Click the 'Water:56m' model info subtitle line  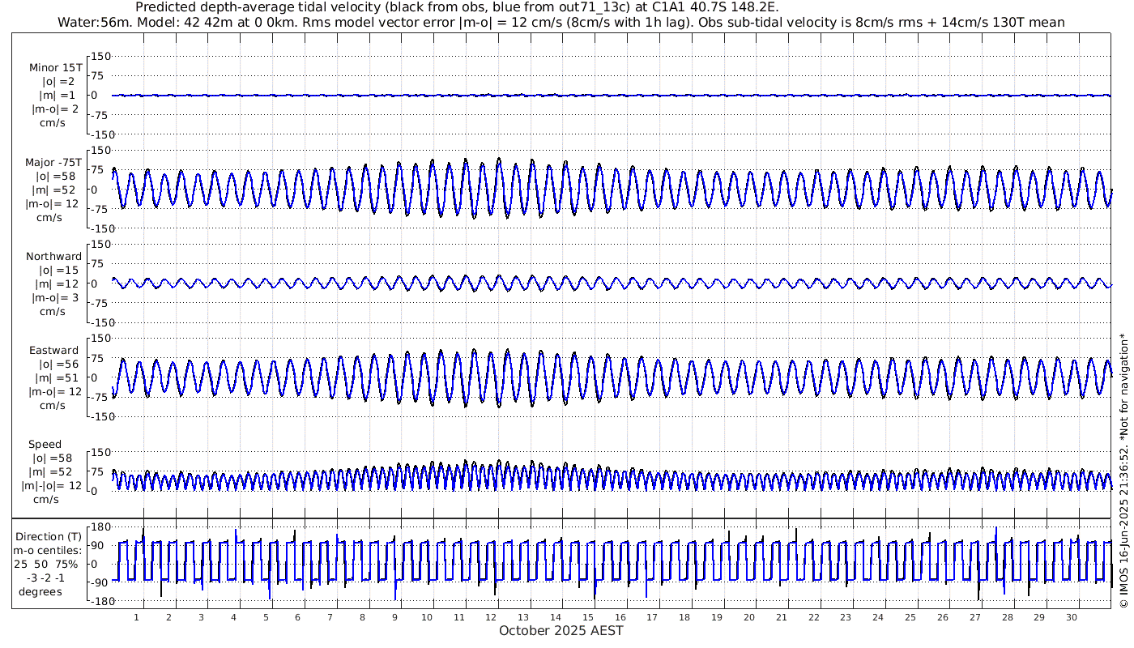(x=561, y=23)
